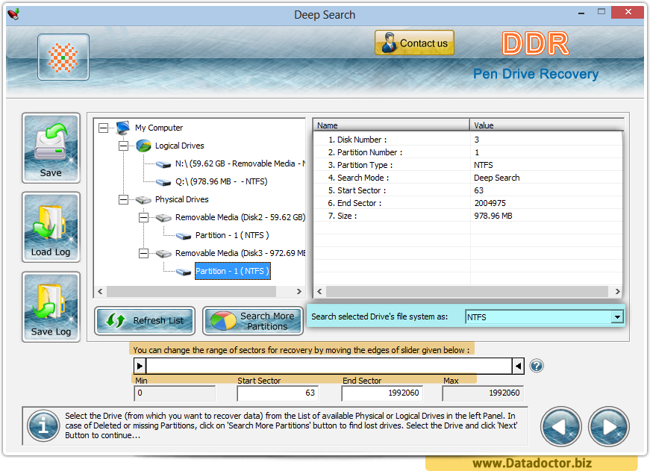Open the Load Log button
This screenshot has width=650, height=471.
coord(51,227)
